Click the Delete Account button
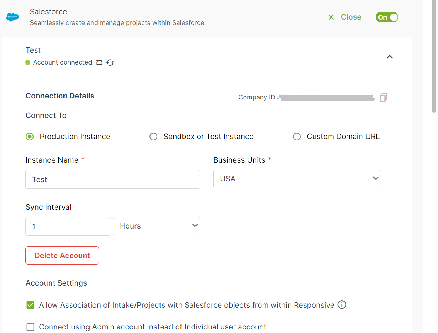The image size is (438, 333). click(x=62, y=255)
